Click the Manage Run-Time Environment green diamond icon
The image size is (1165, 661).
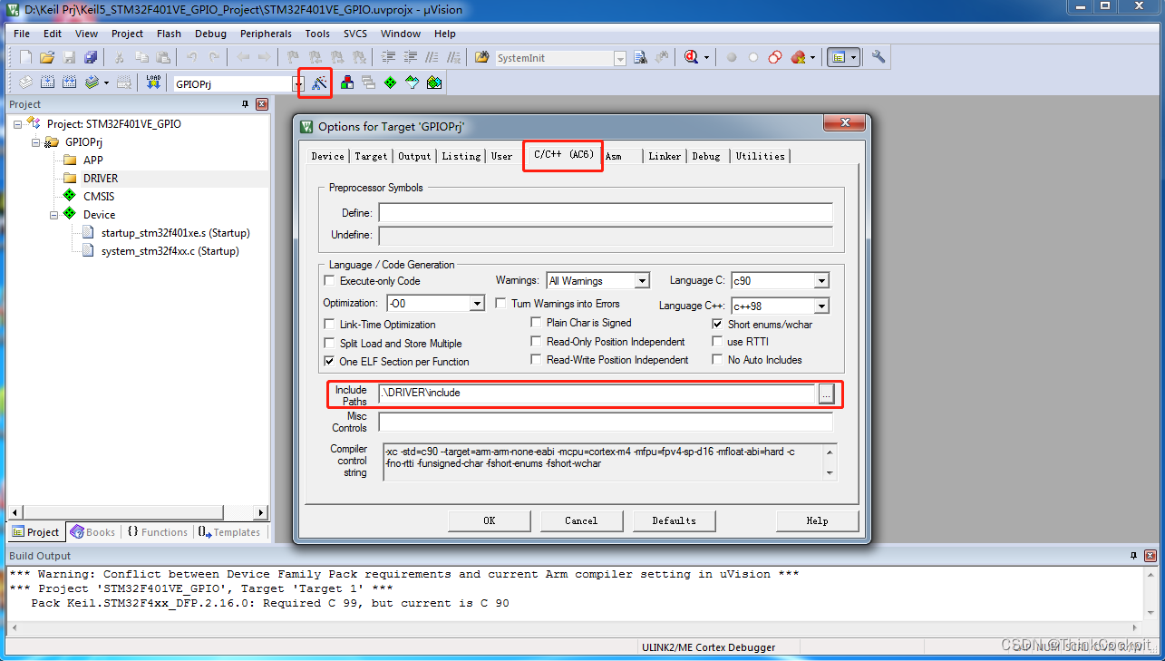tap(391, 83)
